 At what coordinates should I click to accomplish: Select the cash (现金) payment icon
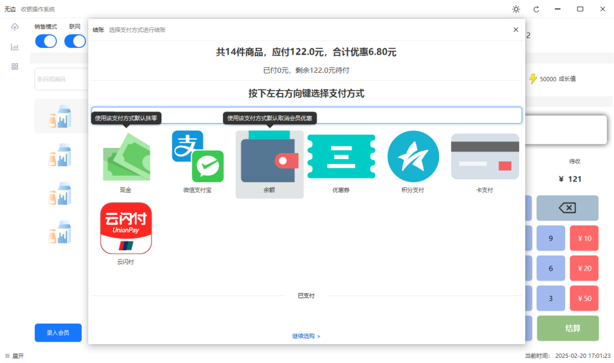pyautogui.click(x=126, y=157)
